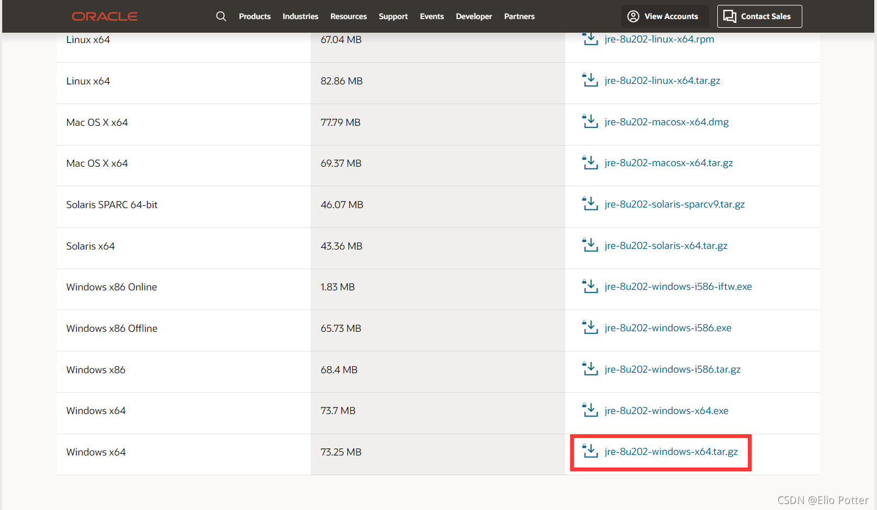Open the Developer menu
This screenshot has width=877, height=510.
tap(474, 16)
